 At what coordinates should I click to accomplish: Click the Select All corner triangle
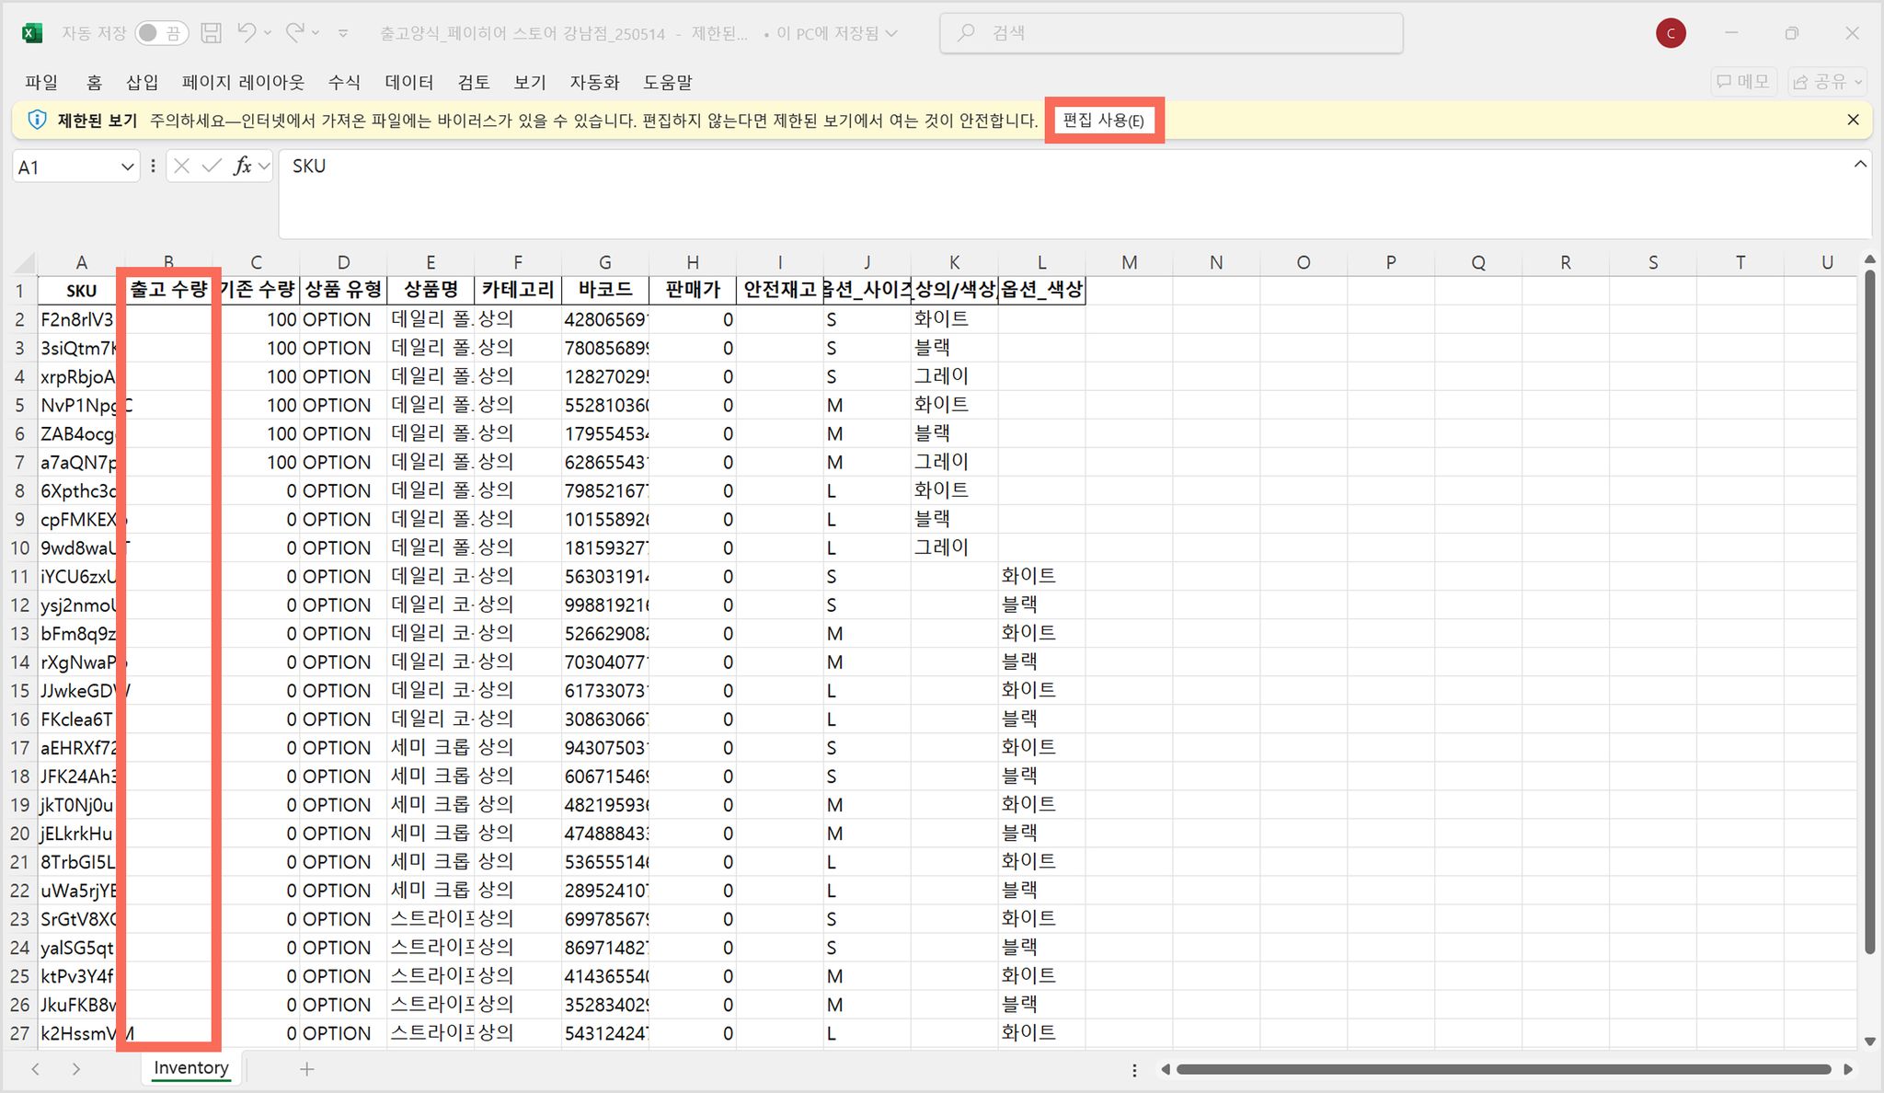(23, 262)
